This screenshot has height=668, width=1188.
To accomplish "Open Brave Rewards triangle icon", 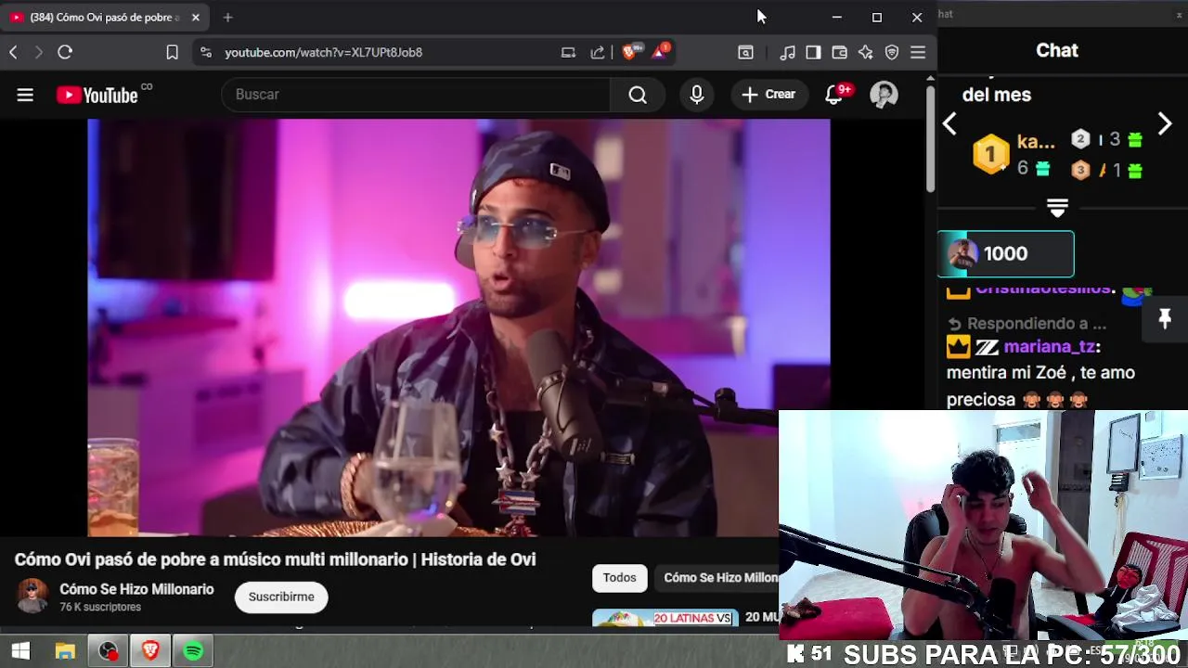I will 660,52.
